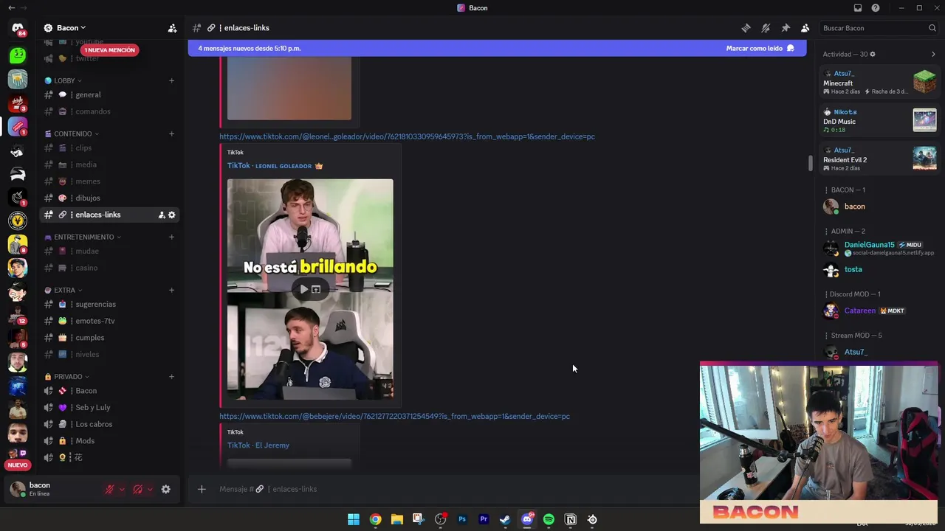Open Discord direct messages home icon

point(18,28)
